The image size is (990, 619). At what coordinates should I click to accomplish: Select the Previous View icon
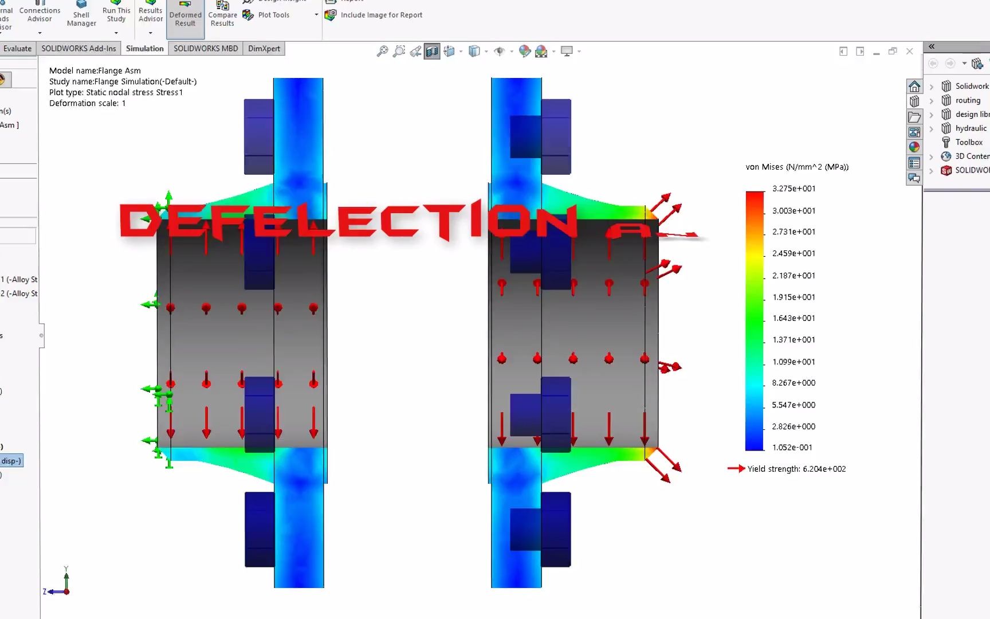pyautogui.click(x=416, y=51)
